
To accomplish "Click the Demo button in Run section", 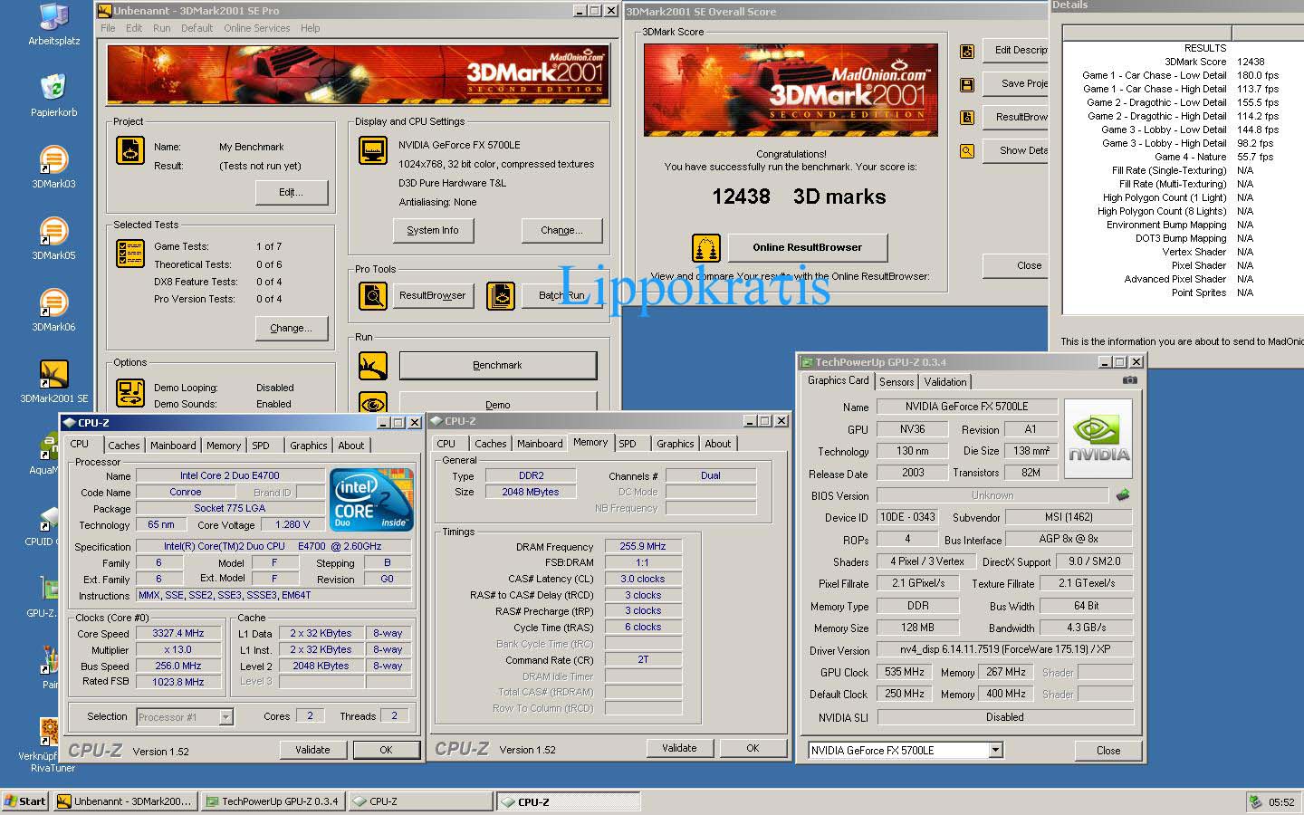I will point(498,403).
